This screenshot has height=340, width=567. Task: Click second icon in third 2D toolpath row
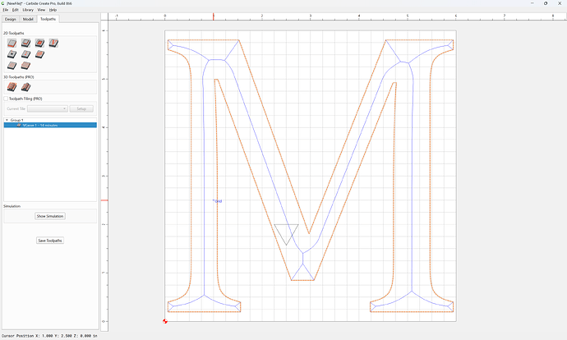coord(25,66)
